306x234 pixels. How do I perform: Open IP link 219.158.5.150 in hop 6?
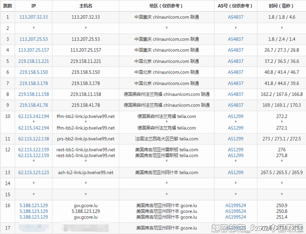tap(33, 72)
